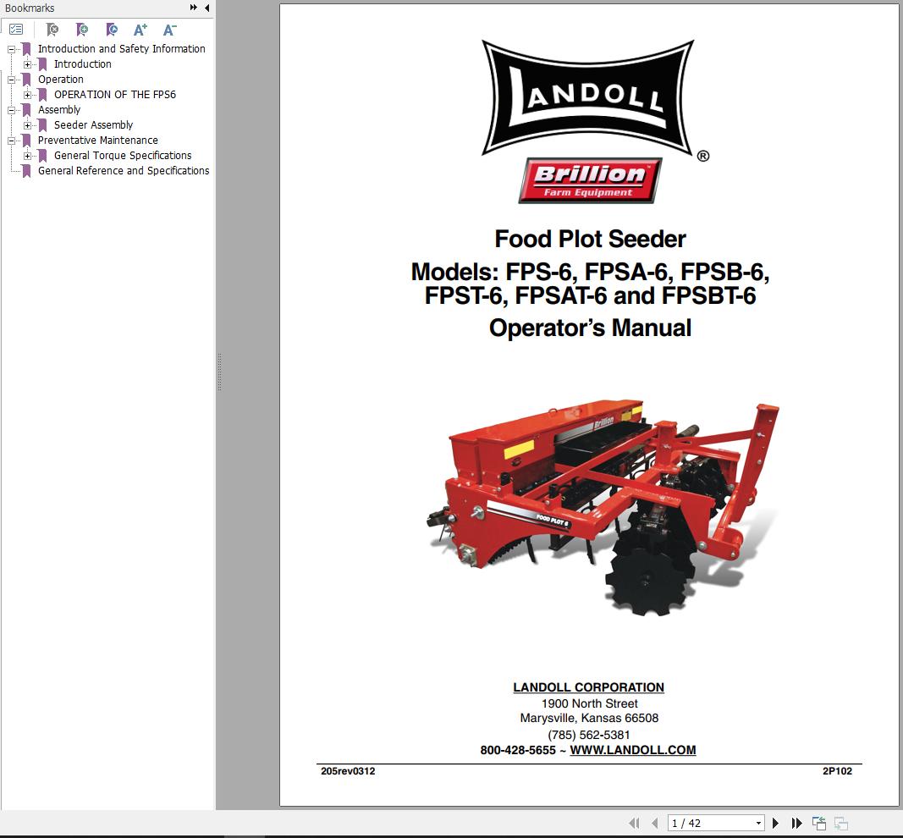Go to the next page arrow

pyautogui.click(x=776, y=822)
